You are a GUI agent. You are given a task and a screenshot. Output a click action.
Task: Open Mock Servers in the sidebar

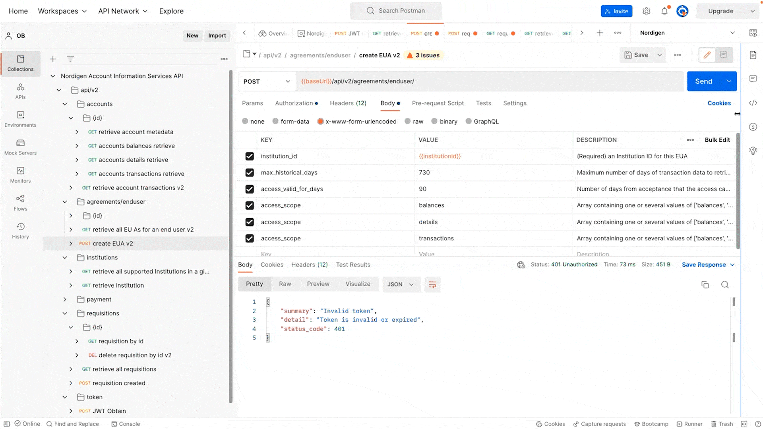(20, 147)
